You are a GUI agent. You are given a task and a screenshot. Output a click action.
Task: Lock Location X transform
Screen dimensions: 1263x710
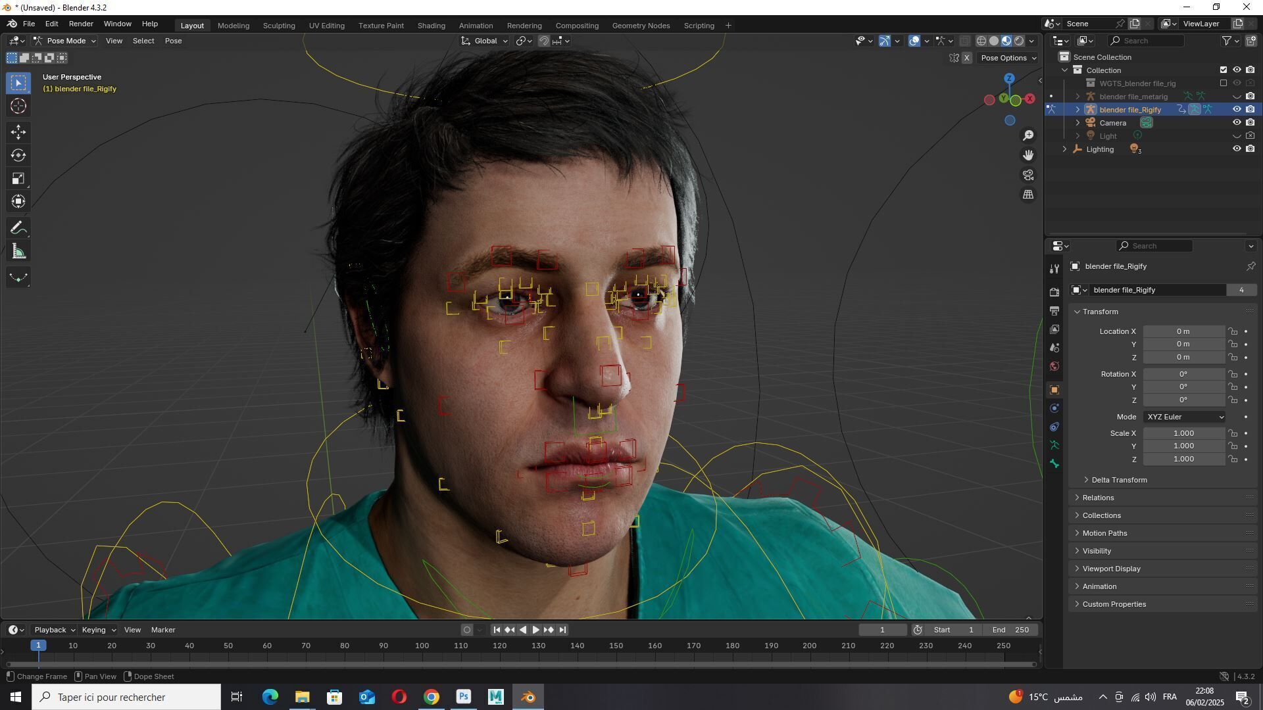tap(1233, 331)
